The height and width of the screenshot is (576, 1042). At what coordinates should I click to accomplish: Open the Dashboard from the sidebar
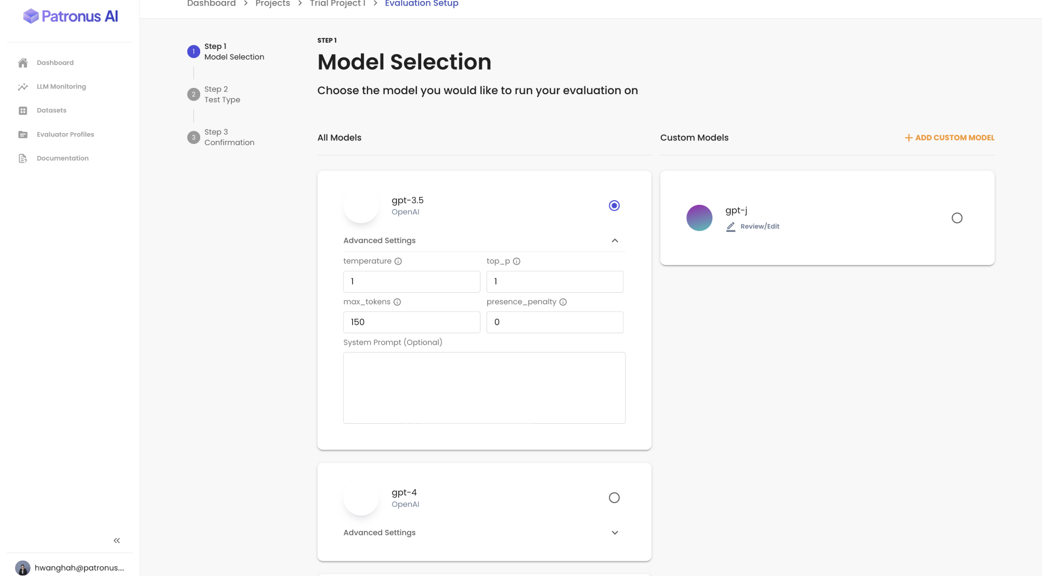point(55,62)
